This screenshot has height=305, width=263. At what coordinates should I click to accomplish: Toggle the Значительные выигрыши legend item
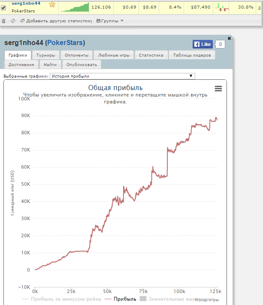[x=176, y=299]
